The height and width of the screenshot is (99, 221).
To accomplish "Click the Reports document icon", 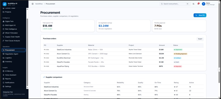I will pos(4,79).
